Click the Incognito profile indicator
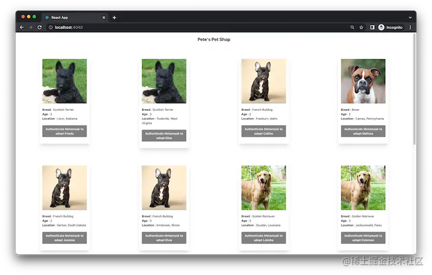 (391, 27)
